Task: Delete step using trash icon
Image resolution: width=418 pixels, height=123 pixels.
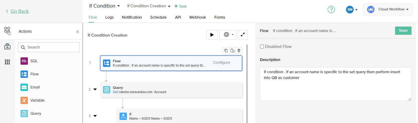Action: 239,51
